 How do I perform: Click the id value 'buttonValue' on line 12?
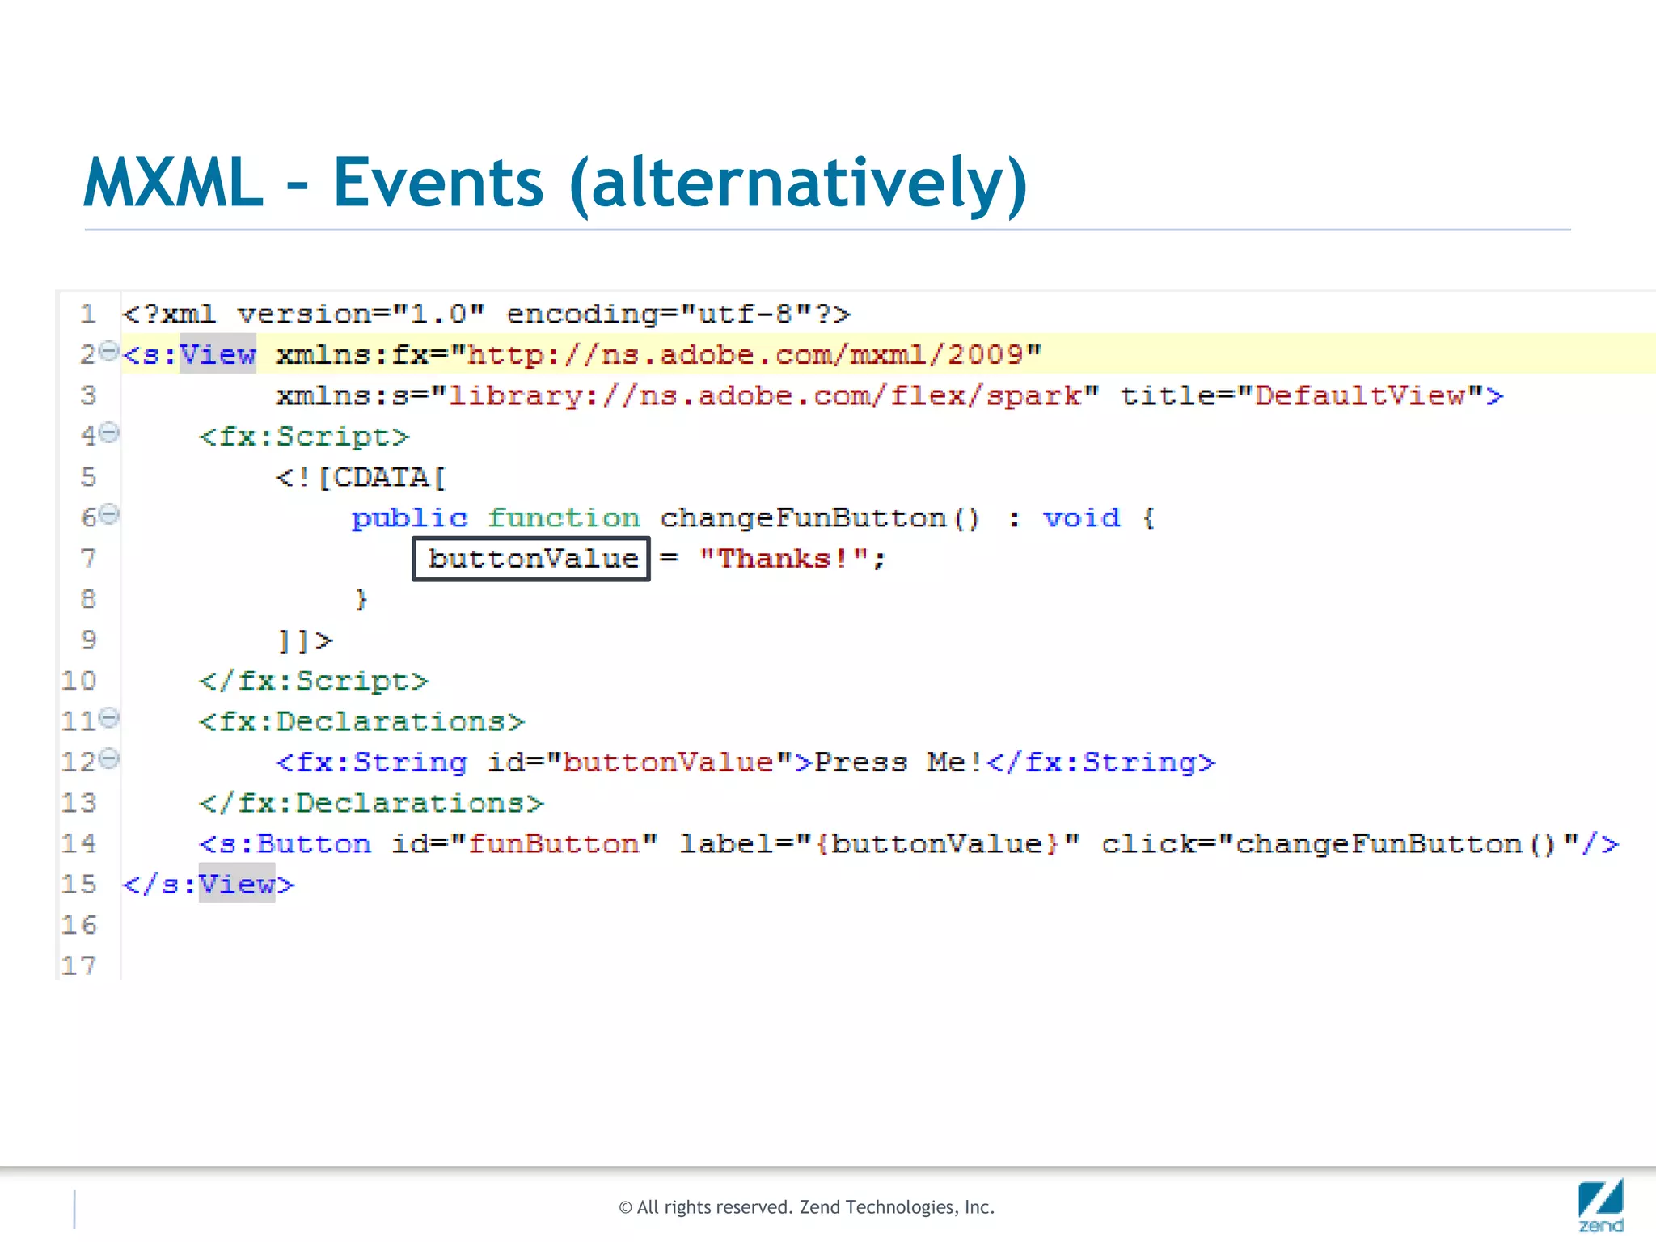tap(669, 762)
